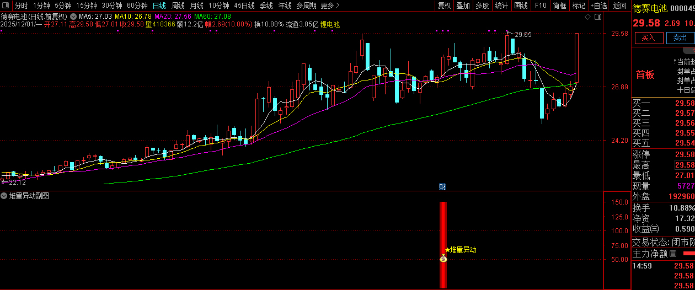
Task: Open the 复权 adjustment menu
Action: pos(444,6)
